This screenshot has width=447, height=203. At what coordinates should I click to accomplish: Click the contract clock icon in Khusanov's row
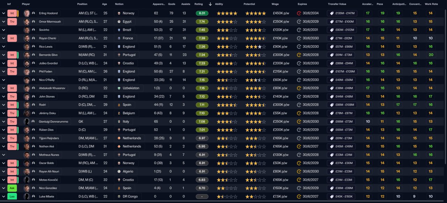(x=299, y=88)
